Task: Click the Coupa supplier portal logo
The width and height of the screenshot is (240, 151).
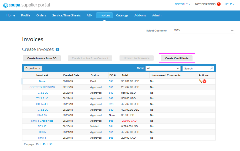Action: tap(27, 5)
